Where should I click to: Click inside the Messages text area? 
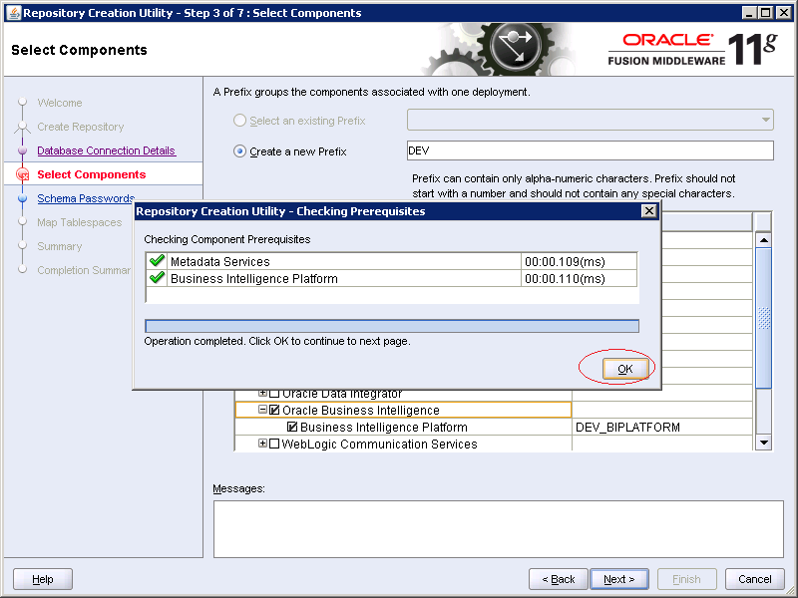[498, 529]
